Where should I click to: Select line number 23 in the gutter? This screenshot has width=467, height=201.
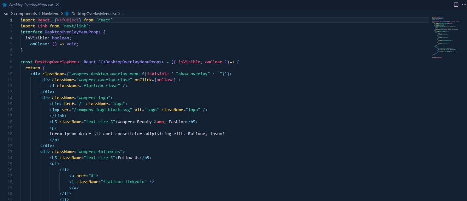(11, 152)
